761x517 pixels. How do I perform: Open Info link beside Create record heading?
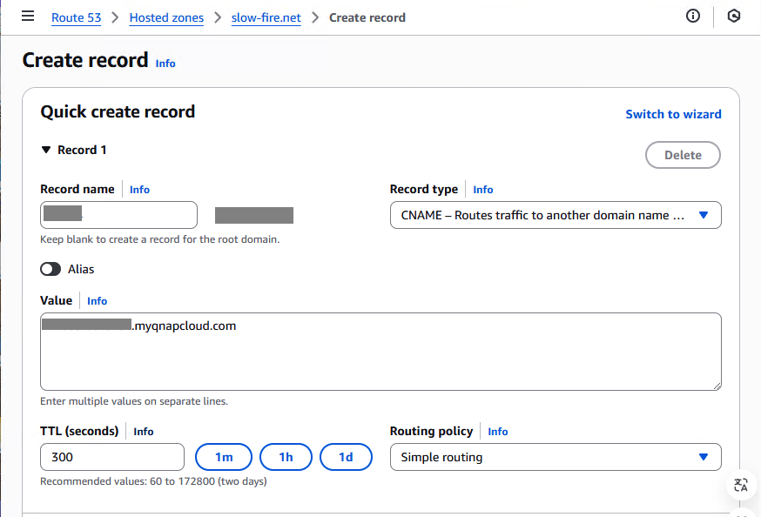pyautogui.click(x=165, y=64)
